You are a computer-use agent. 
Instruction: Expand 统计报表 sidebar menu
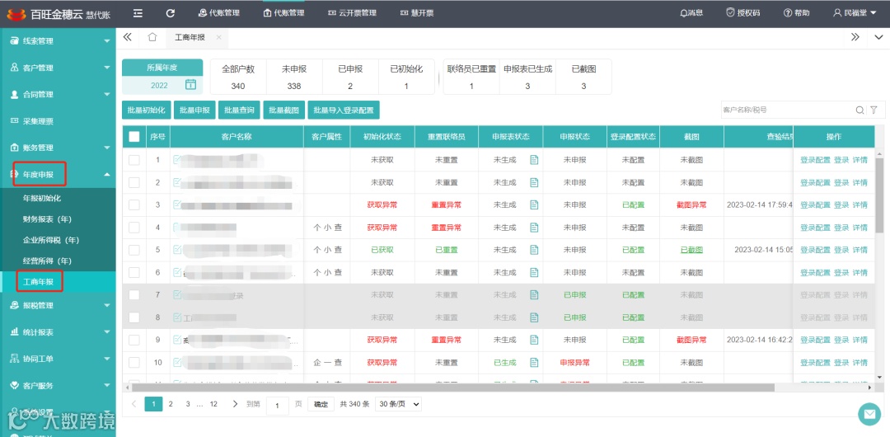point(58,331)
